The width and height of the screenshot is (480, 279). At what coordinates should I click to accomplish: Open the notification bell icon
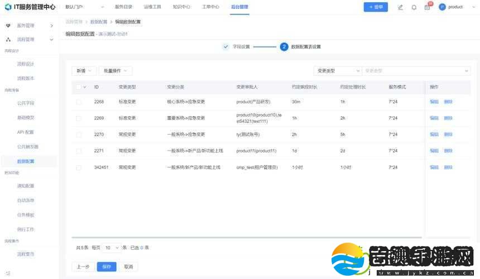pos(414,7)
